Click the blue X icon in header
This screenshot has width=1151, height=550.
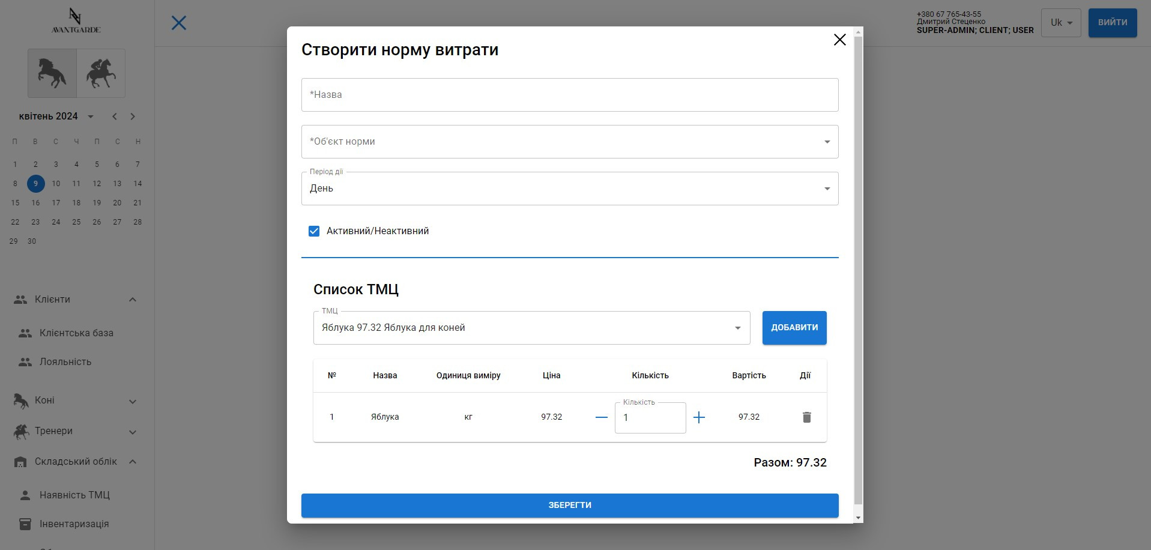pyautogui.click(x=179, y=23)
